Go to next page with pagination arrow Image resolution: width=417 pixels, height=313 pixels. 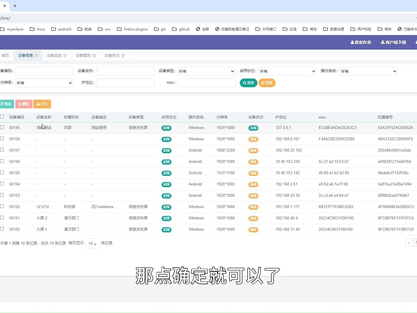pos(409,243)
